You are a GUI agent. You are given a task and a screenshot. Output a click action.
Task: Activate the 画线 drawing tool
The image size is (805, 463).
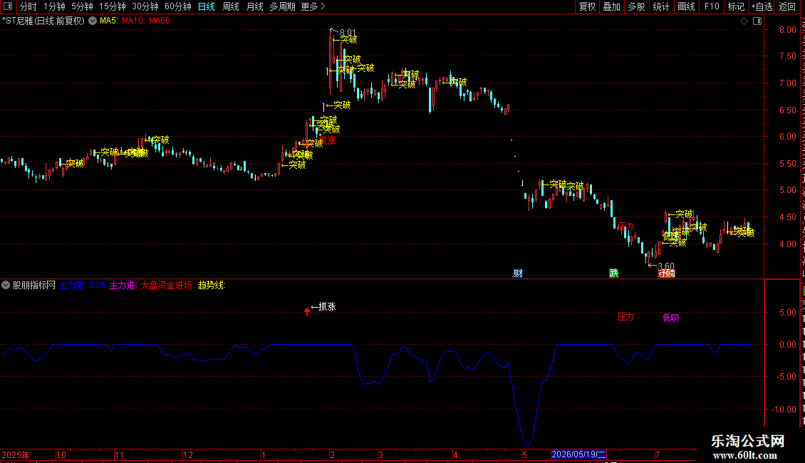(x=687, y=6)
